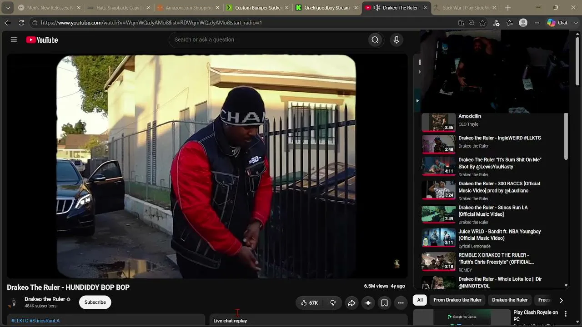Select the All filter chip
582x327 pixels.
[420, 300]
